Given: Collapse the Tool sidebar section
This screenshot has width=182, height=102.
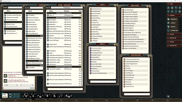Looking at the screenshot, I should click(174, 4).
